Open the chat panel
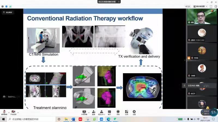This screenshot has height=122, width=218. (x=109, y=112)
